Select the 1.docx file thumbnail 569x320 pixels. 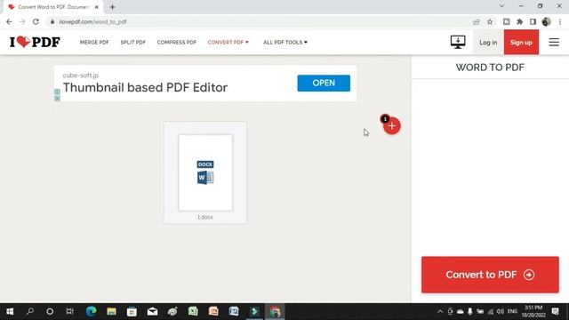[205, 172]
